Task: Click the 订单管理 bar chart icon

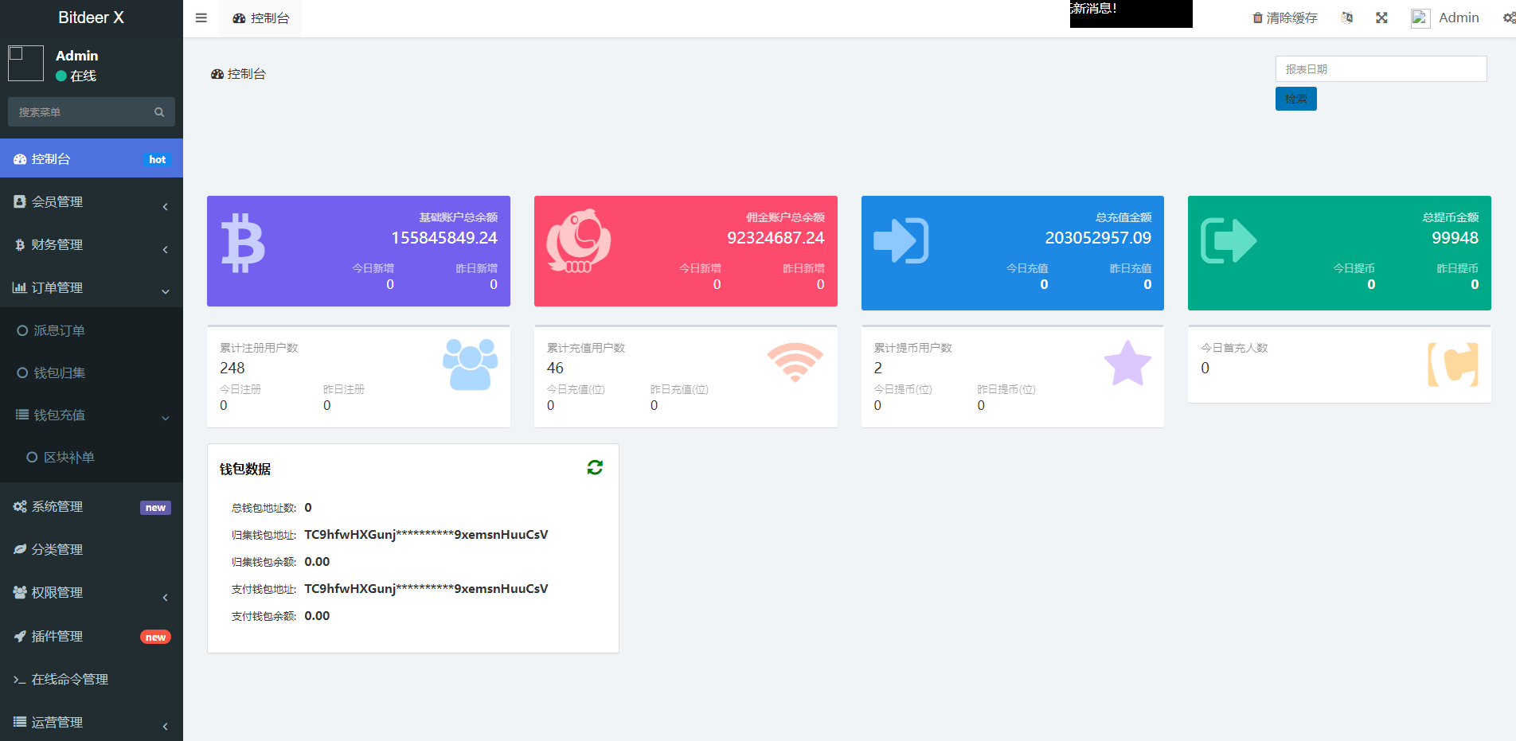Action: (20, 287)
